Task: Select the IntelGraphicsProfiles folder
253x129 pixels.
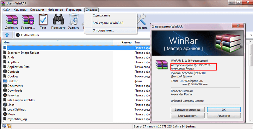Action: (21, 100)
